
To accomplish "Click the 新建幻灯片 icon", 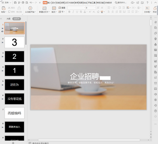I will point(44,8).
